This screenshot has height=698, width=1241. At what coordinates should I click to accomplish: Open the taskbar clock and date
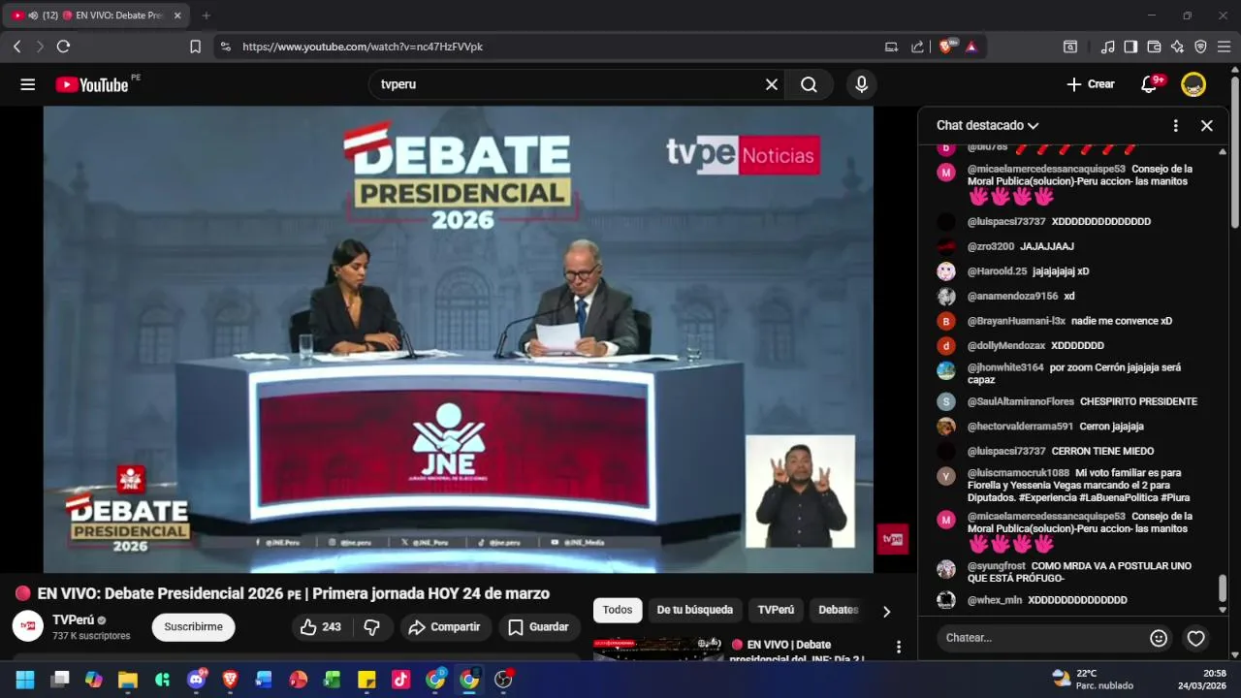[1201, 680]
